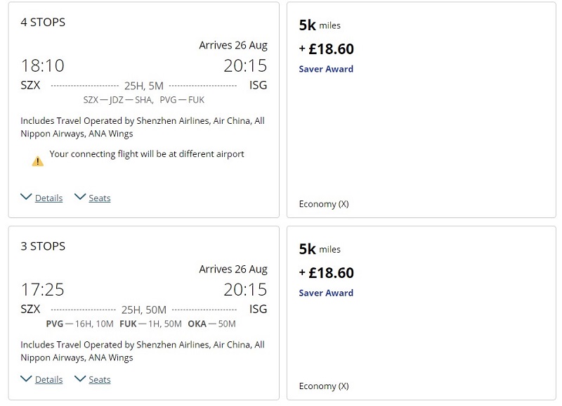Open Details link on 18:10 departure flight
The image size is (562, 406).
point(48,198)
